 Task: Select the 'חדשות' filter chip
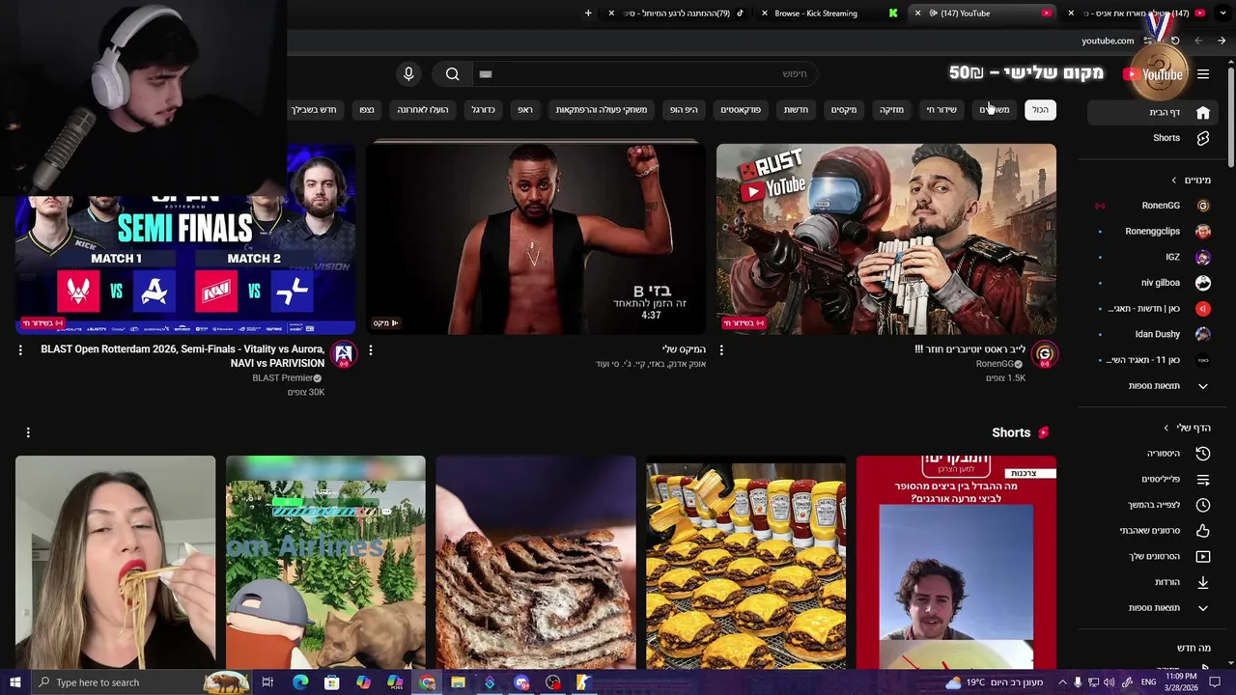pos(796,110)
